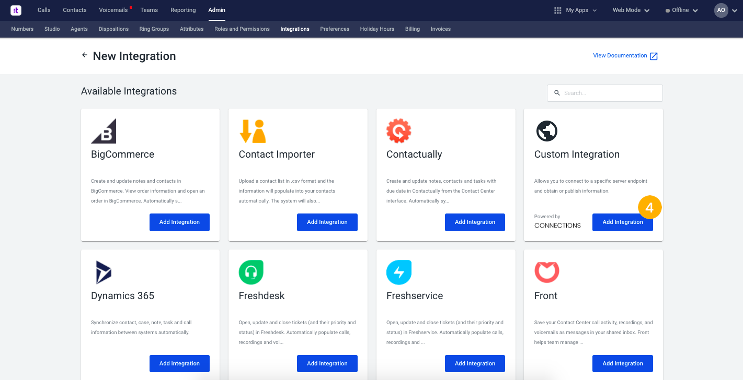Click the Freshservice card title
Screen dimensions: 743x380
point(415,296)
